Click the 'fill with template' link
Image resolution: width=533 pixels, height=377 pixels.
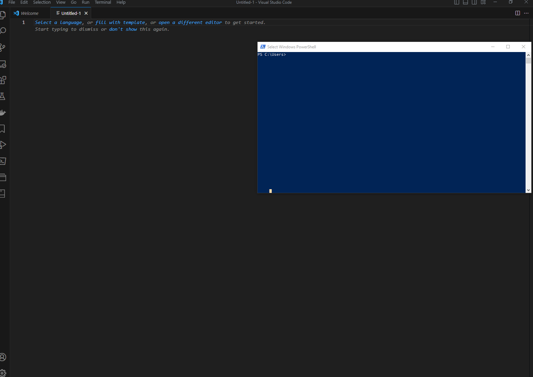(120, 22)
